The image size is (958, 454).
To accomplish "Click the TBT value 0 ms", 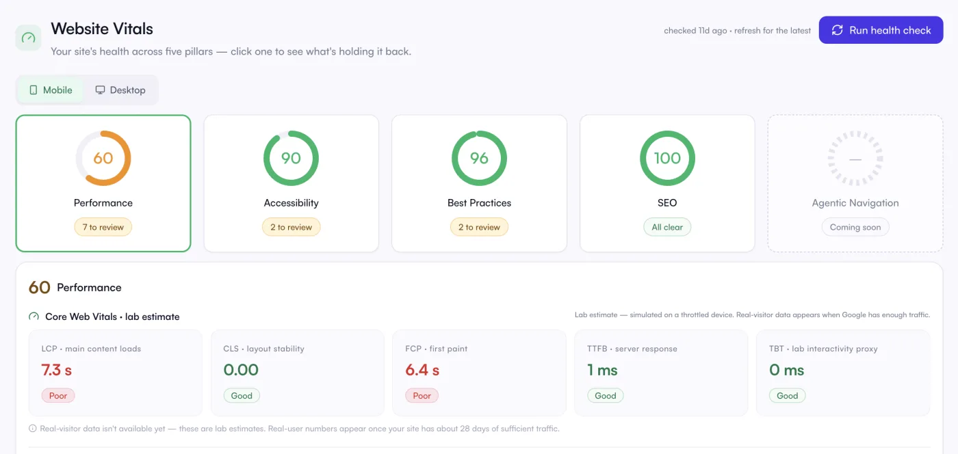I will point(787,370).
